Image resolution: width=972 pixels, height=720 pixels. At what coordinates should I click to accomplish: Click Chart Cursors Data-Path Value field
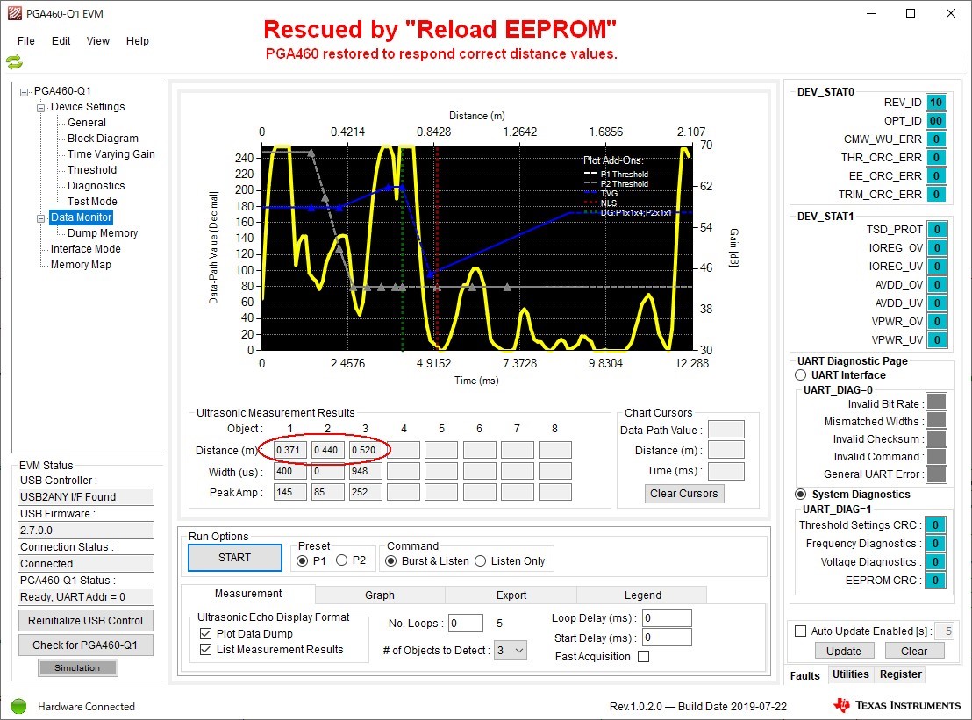click(x=725, y=430)
